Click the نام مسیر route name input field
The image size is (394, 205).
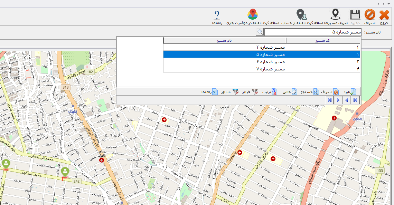(x=313, y=32)
